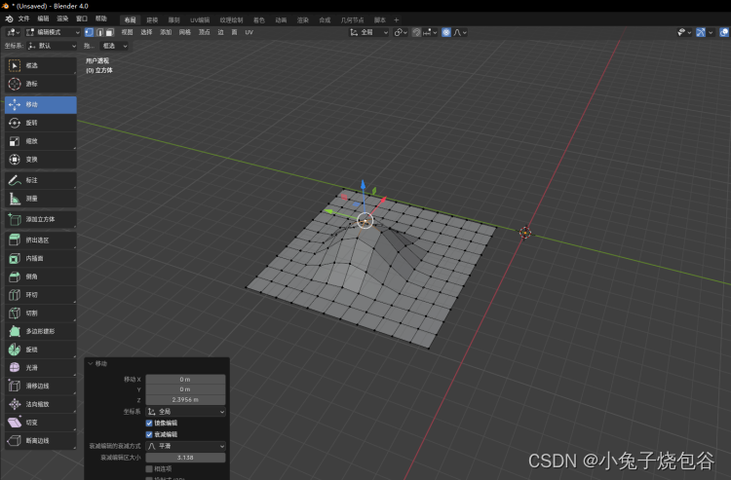Click the 移动 Z value field

(185, 400)
